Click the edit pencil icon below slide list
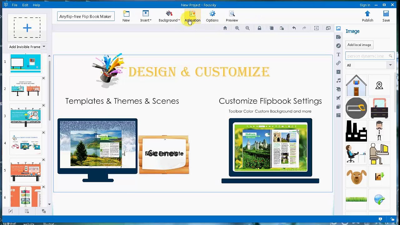 (11, 212)
